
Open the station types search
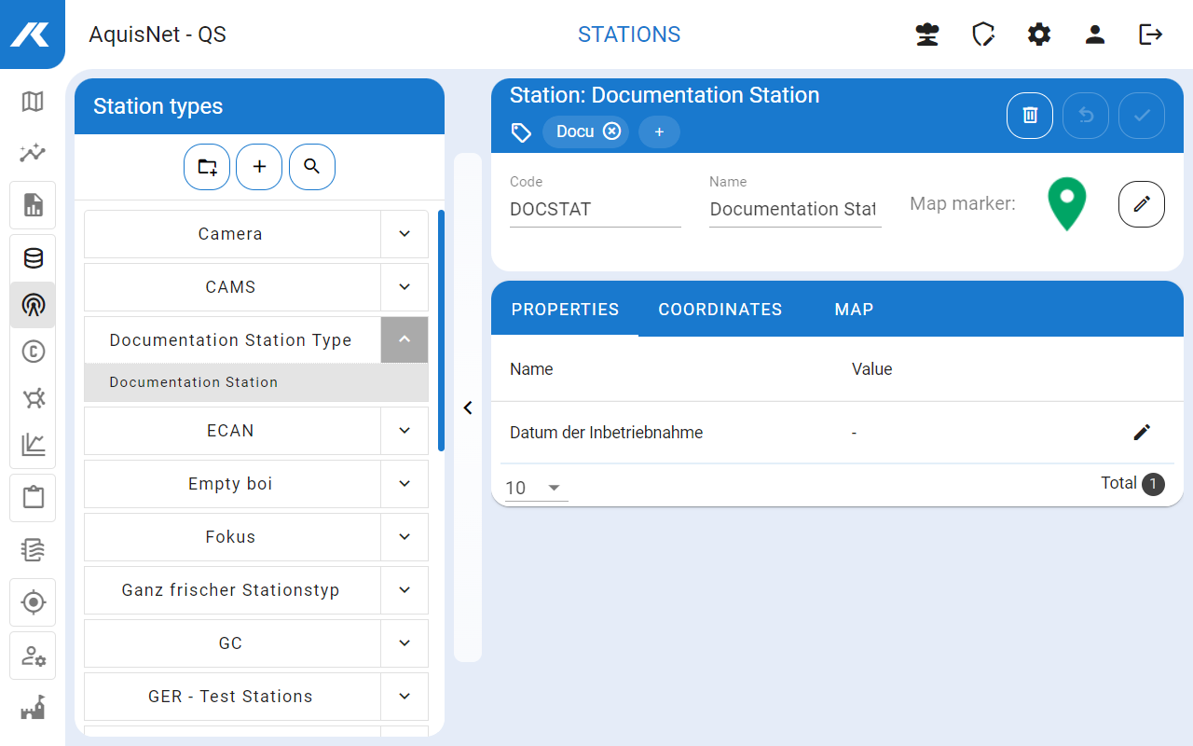(x=312, y=167)
